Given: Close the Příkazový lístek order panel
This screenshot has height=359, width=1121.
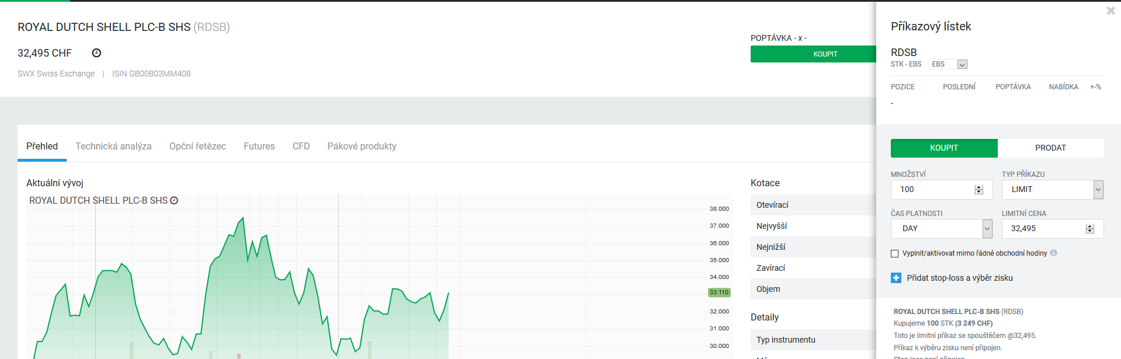Looking at the screenshot, I should point(1110,11).
